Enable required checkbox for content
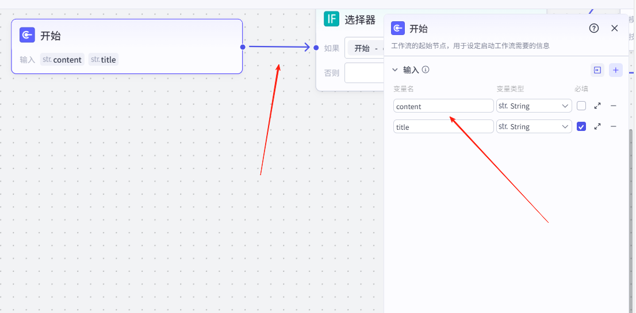Screen dimensions: 636x313 point(581,106)
